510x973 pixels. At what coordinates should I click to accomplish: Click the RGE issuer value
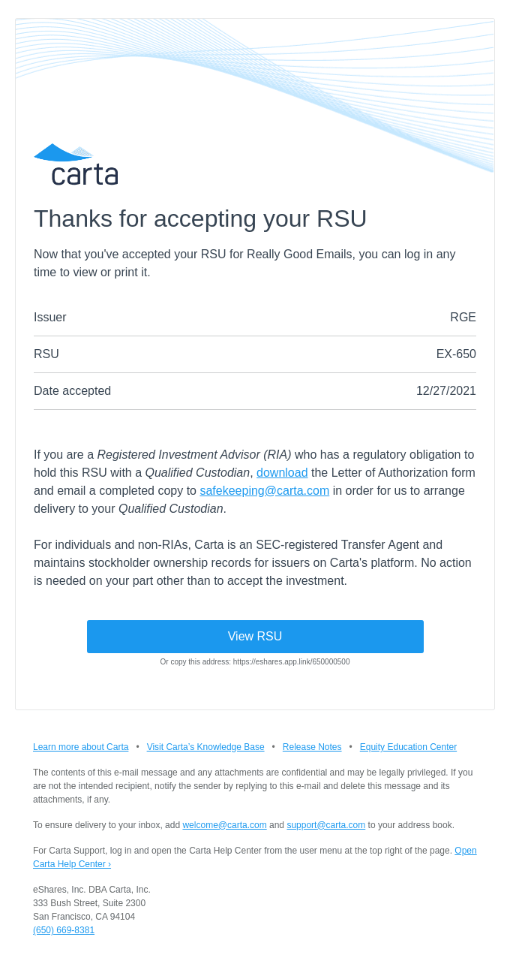[x=463, y=318]
